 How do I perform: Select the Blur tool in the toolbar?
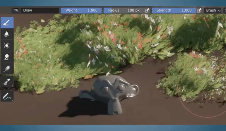(x=7, y=34)
